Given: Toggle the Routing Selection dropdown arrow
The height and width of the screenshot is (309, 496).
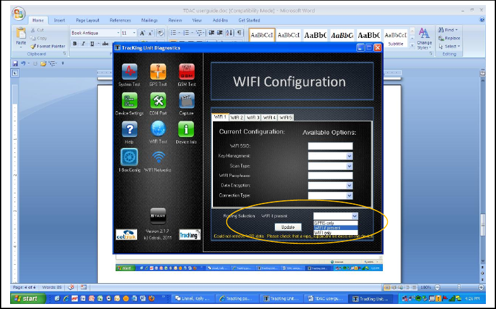Looking at the screenshot, I should click(354, 216).
